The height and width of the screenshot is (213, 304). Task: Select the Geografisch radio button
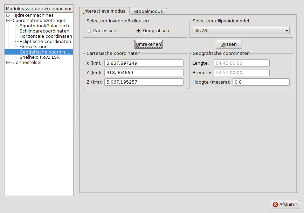[x=139, y=31]
